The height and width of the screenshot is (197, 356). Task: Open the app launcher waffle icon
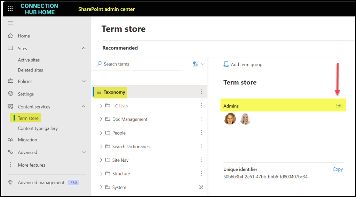tap(10, 9)
